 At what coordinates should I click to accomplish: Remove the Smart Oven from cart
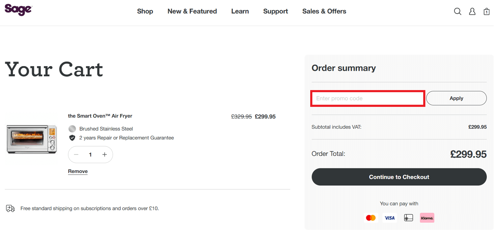(x=77, y=171)
